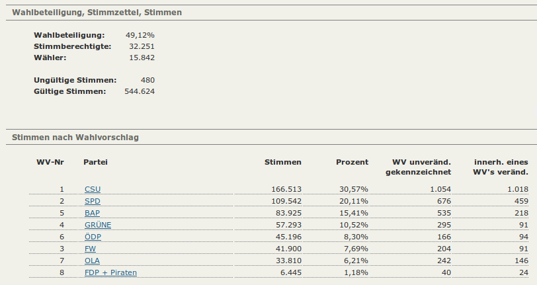Image resolution: width=537 pixels, height=285 pixels.
Task: Click the Wahlbeteiligung value 49,12%
Action: (140, 34)
